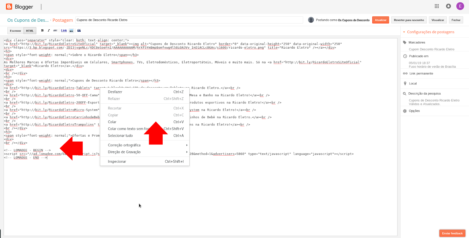
Task: Click the Blogger logo icon
Action: (9, 6)
